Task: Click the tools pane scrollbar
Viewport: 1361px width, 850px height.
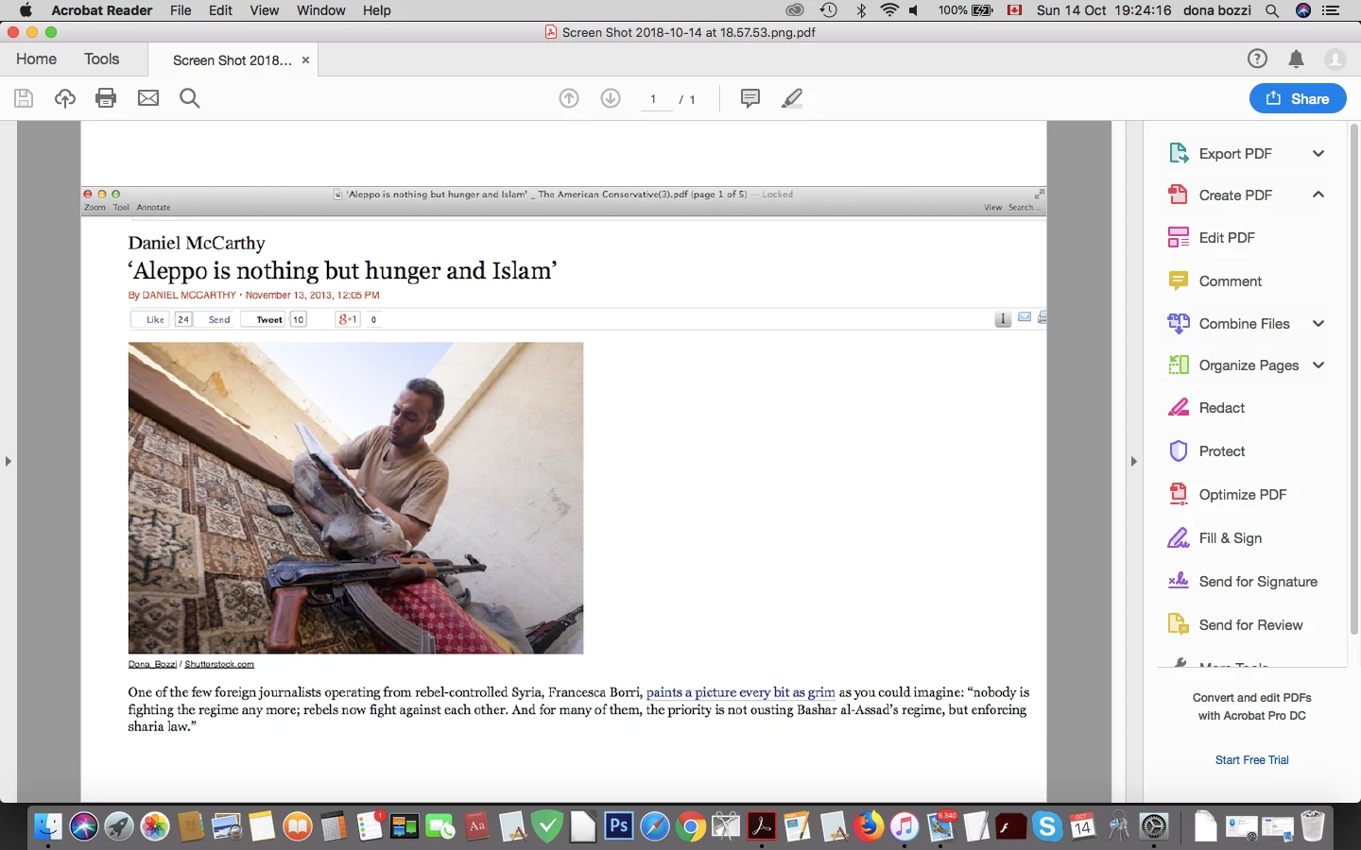Action: [1354, 378]
